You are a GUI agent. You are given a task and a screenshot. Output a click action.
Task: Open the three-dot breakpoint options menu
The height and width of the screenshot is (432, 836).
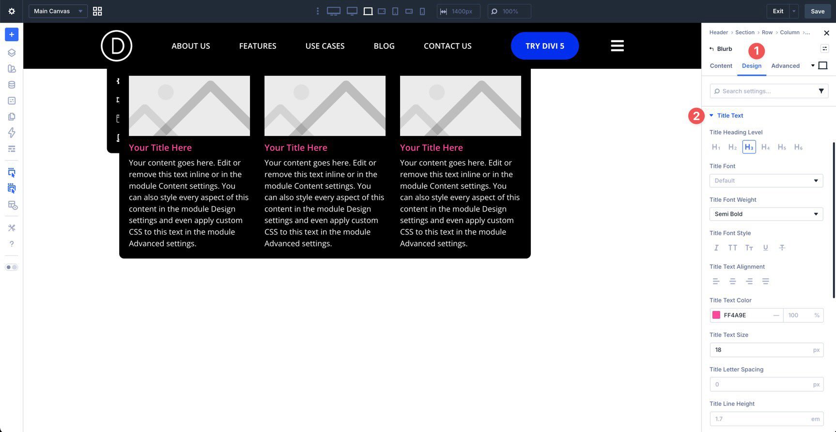(x=318, y=11)
